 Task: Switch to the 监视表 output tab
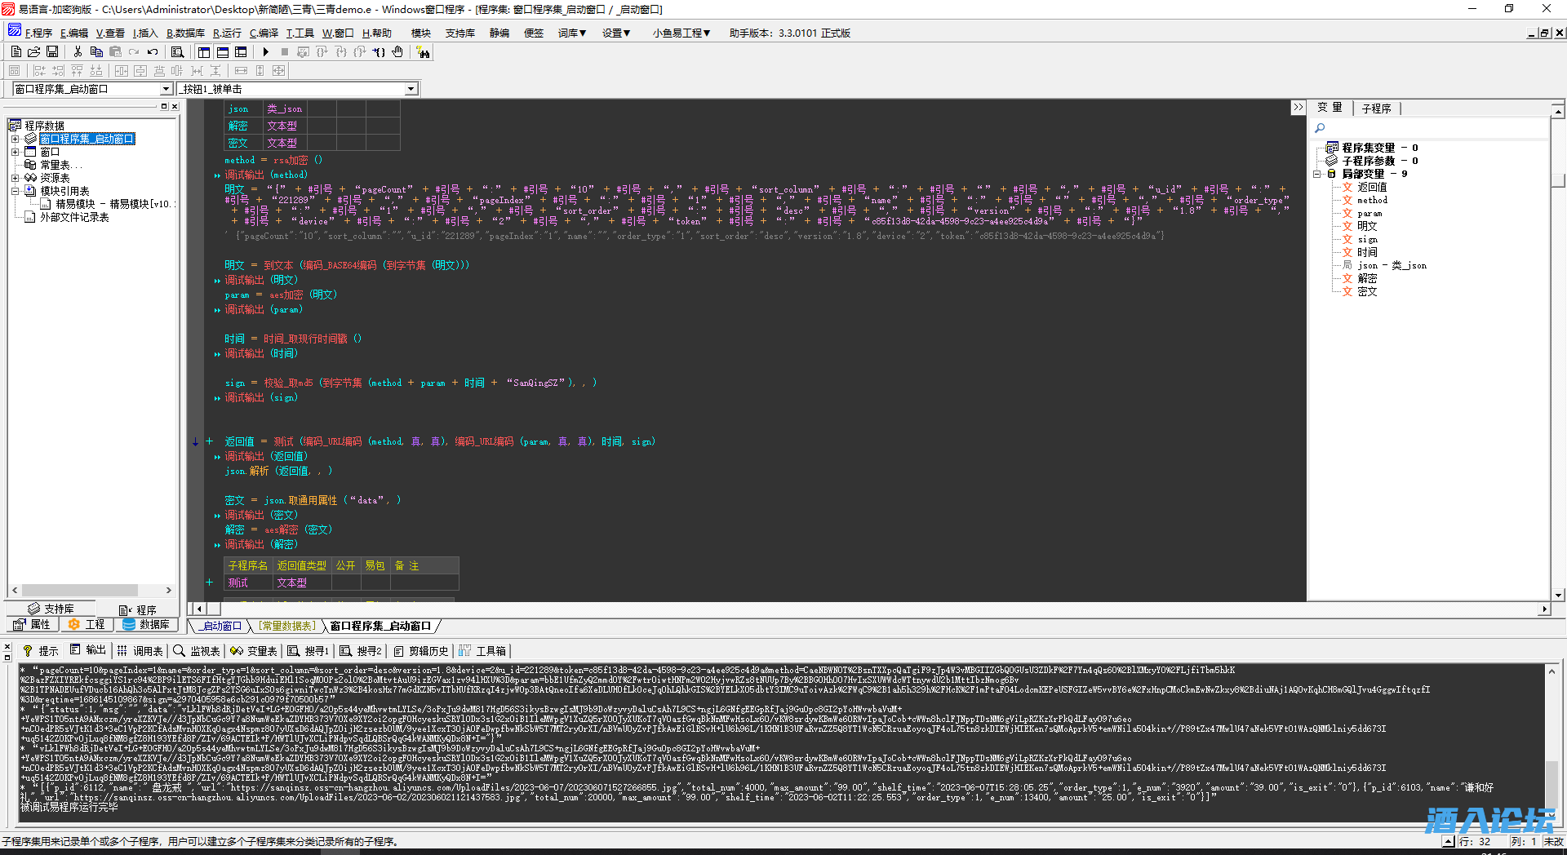[x=198, y=651]
